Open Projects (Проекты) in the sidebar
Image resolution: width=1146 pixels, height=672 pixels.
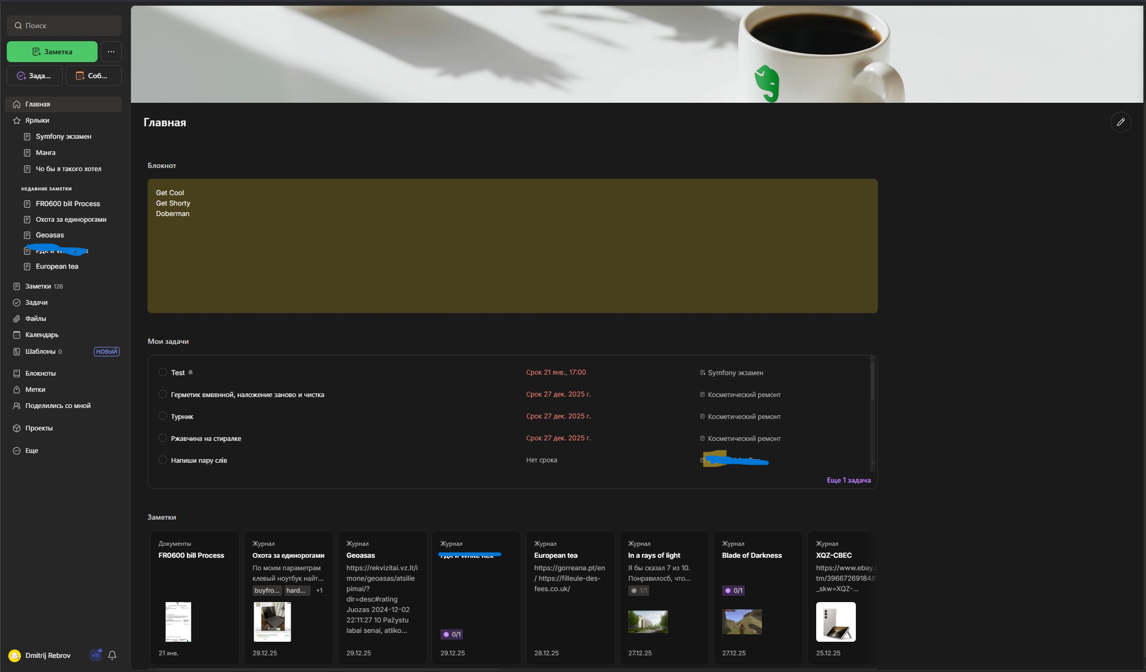[x=39, y=428]
